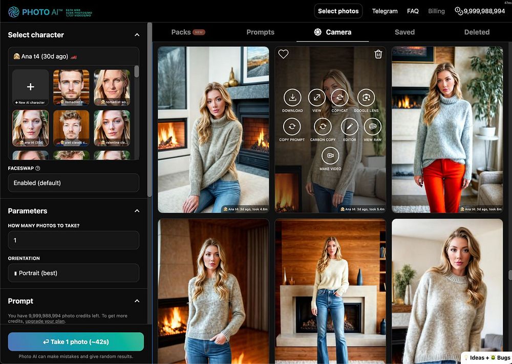Select the nomadlist woman character thumbnail
Image resolution: width=512 pixels, height=364 pixels.
112,87
